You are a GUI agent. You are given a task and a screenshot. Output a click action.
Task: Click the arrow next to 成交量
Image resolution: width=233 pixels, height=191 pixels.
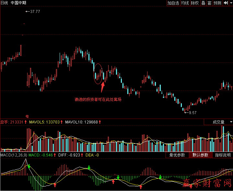coord(231,122)
